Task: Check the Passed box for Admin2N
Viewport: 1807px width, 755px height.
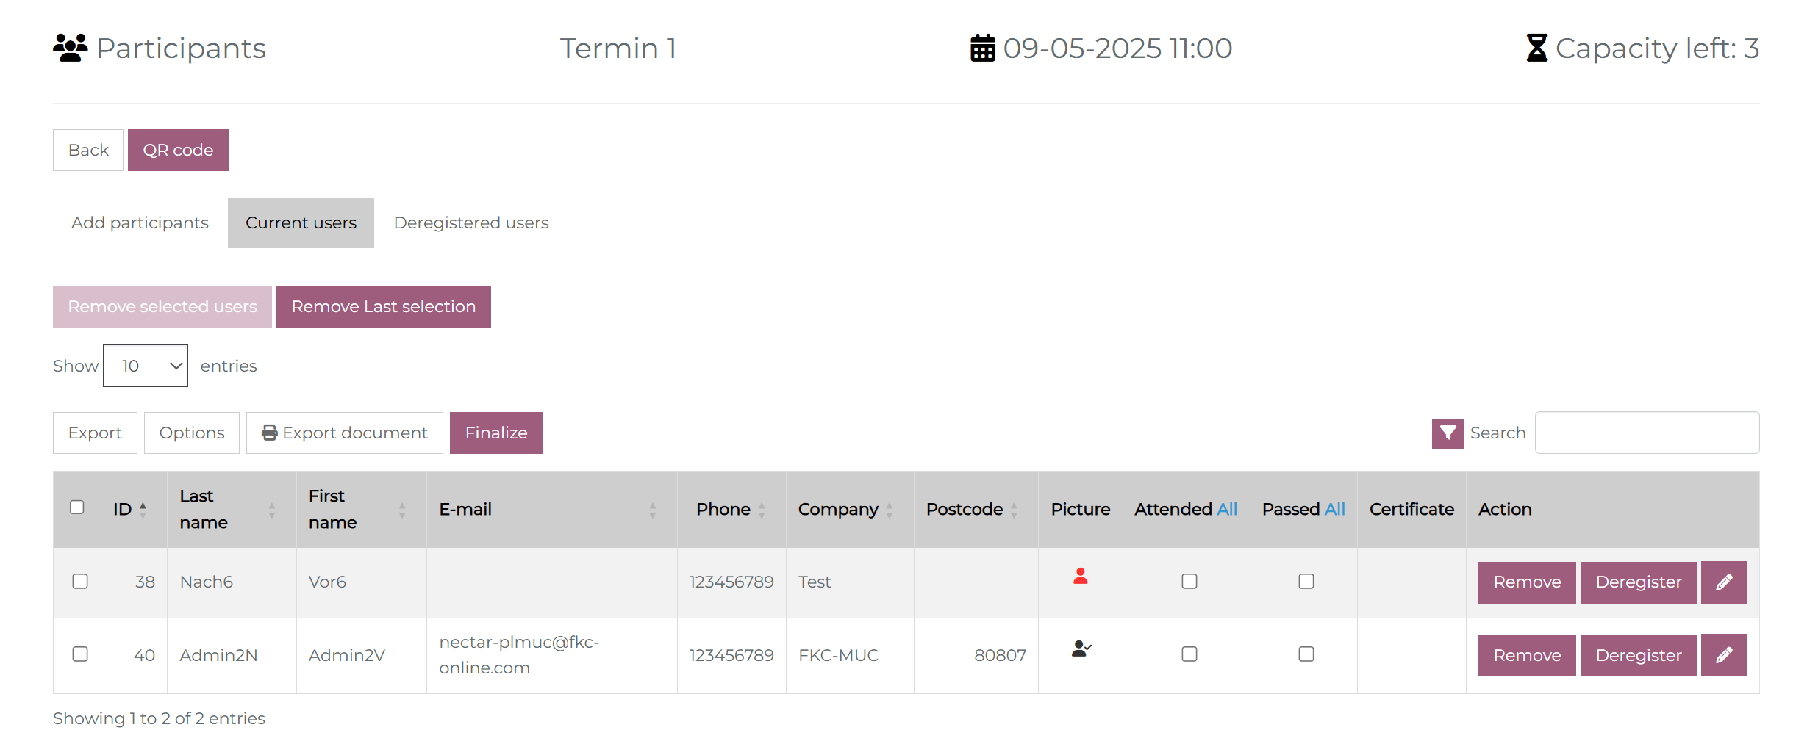Action: [1306, 654]
